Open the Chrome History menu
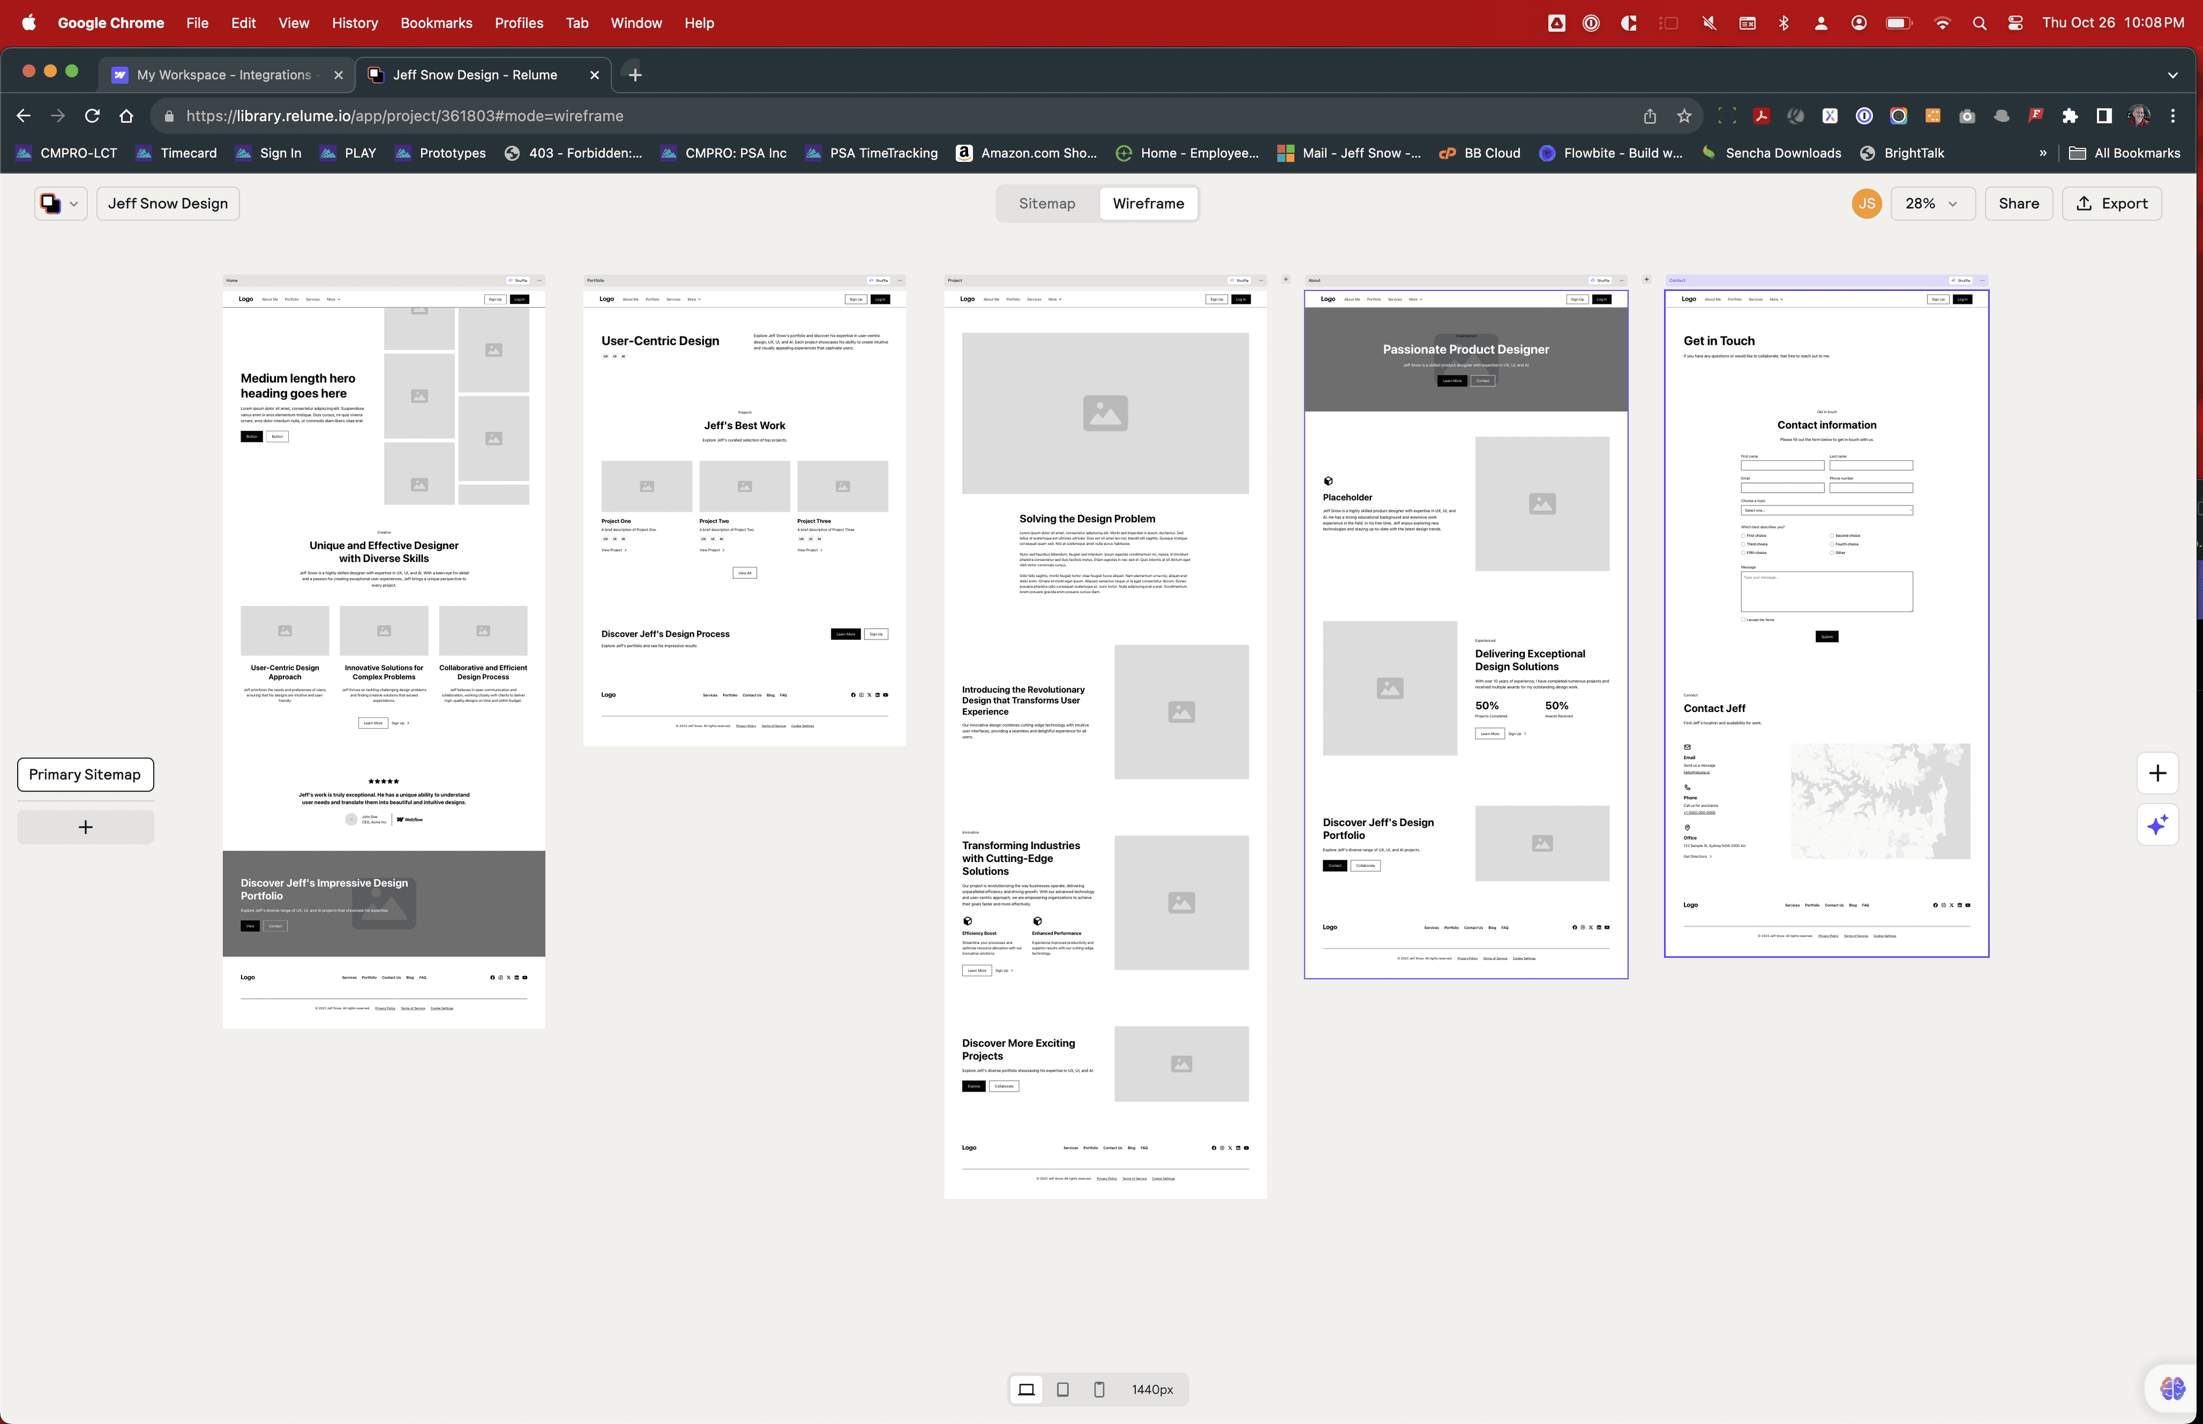Viewport: 2203px width, 1424px height. (355, 23)
